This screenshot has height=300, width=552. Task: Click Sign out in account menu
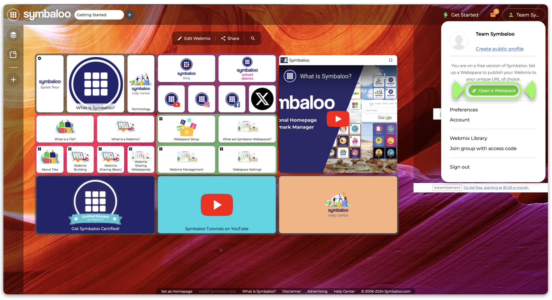coord(459,167)
